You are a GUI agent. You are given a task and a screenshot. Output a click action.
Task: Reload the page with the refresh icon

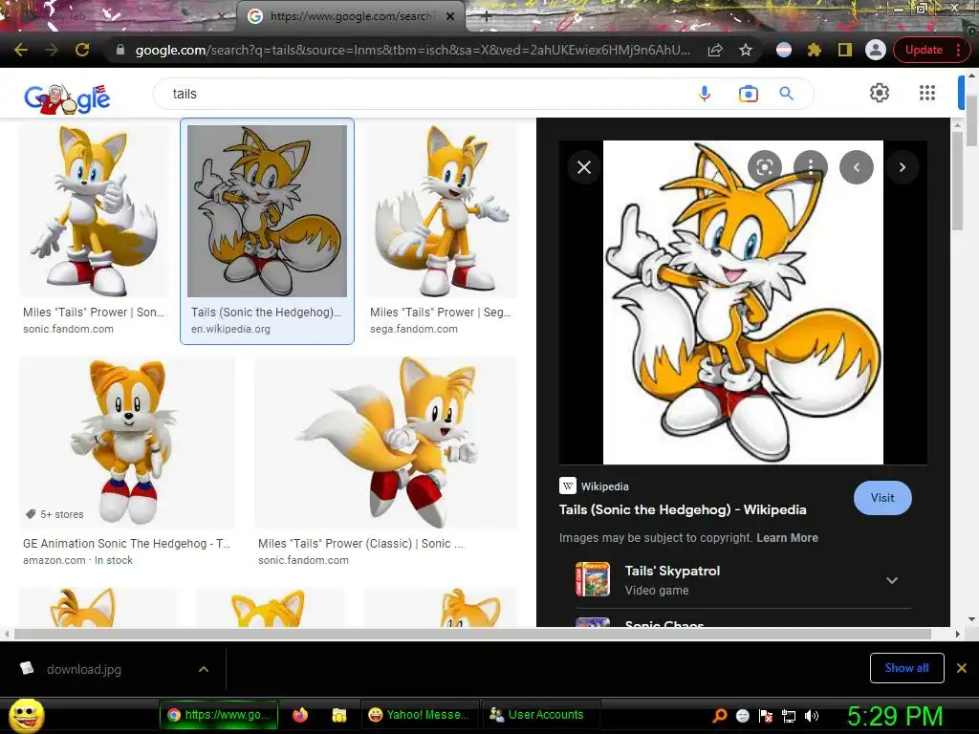[x=82, y=50]
